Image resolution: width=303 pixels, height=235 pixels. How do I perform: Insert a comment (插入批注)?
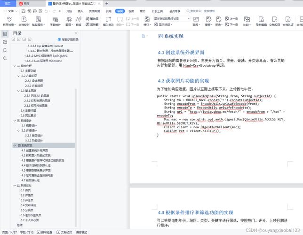[x=108, y=21]
